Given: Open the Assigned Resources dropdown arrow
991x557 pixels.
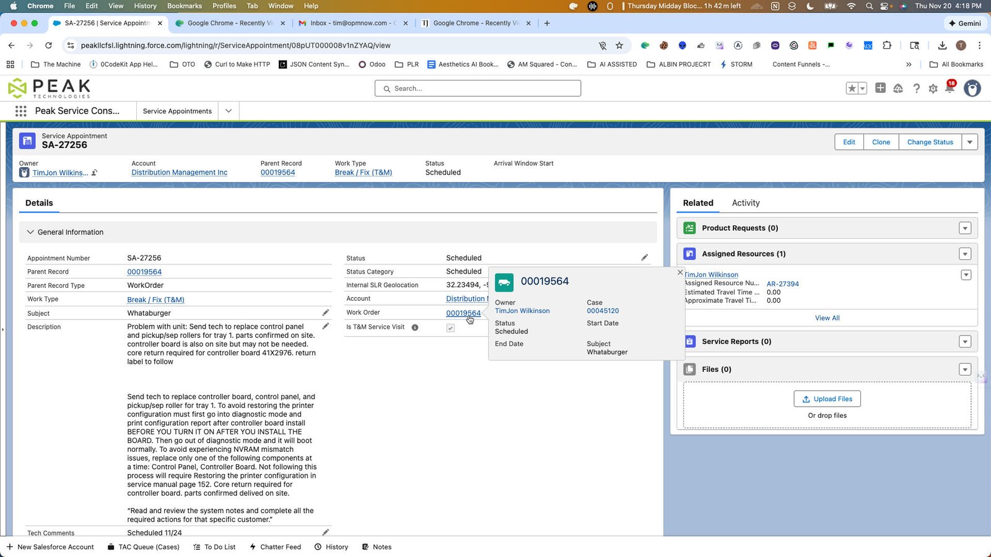Looking at the screenshot, I should [x=965, y=254].
